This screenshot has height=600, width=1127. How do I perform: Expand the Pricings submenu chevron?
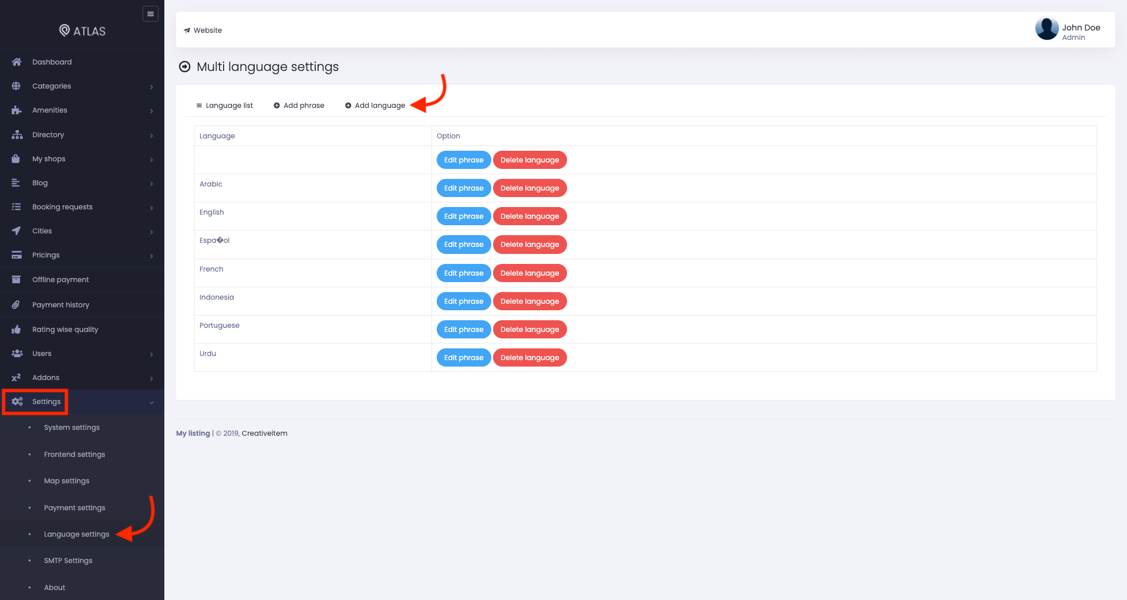[151, 256]
